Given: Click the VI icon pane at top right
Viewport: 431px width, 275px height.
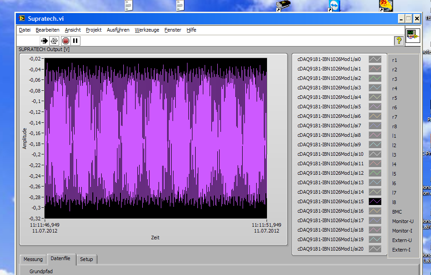Looking at the screenshot, I should [413, 35].
